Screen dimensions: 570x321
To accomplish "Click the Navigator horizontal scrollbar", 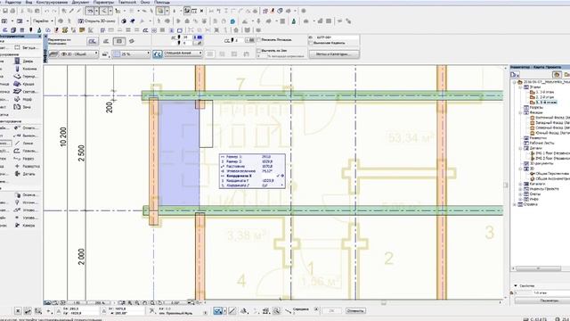I will [538, 268].
